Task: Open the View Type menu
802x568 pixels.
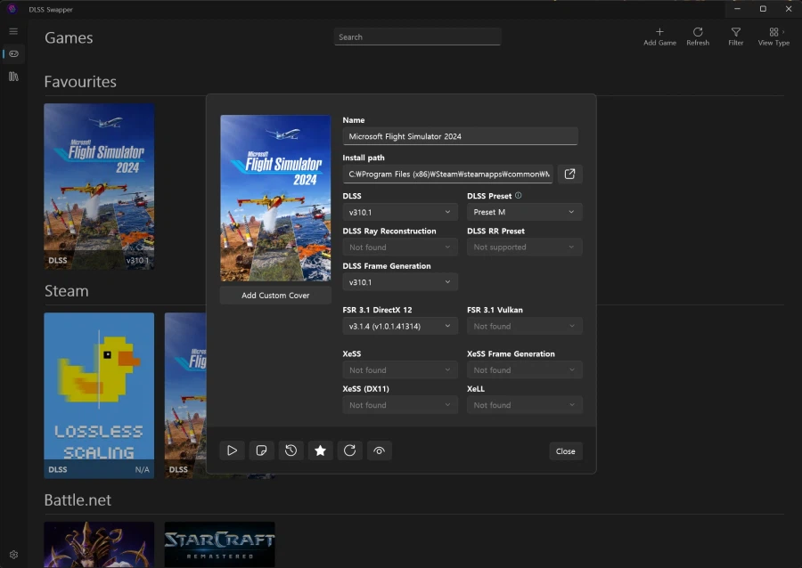Action: [x=773, y=37]
